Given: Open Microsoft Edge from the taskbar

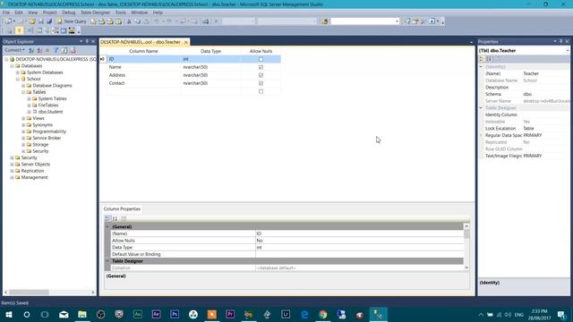Looking at the screenshot, I should [x=304, y=314].
